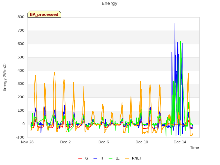Viewport: 220px width, 165px height.
Task: Click the Time x-axis title
Action: pos(195,147)
